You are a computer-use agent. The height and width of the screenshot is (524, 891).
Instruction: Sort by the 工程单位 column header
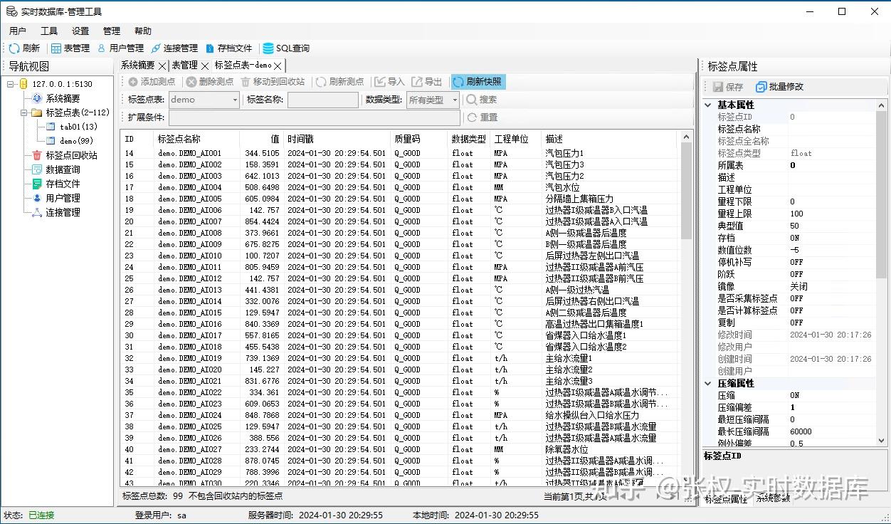(517, 139)
